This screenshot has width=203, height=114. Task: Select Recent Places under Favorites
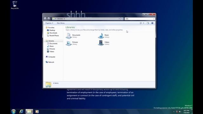pyautogui.click(x=53, y=35)
